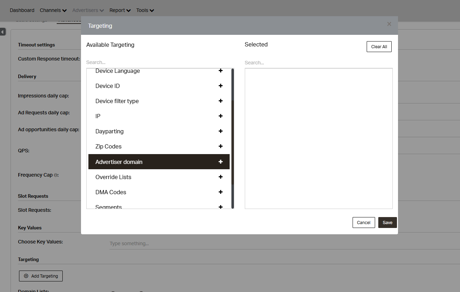Add Override Lists via plus icon

(x=220, y=177)
